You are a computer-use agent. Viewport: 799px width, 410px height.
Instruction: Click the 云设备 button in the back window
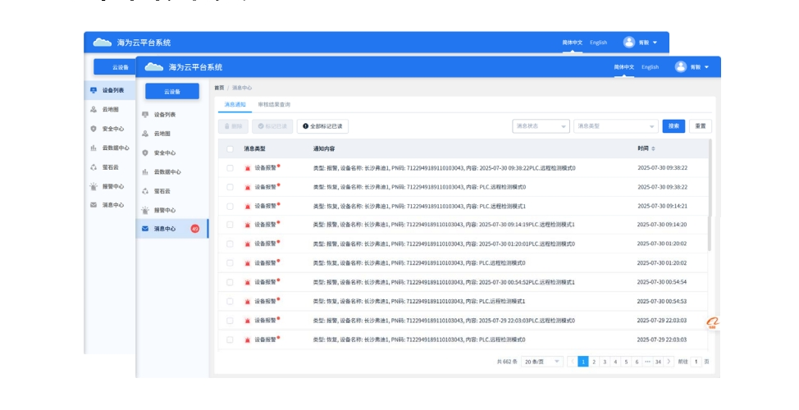115,66
